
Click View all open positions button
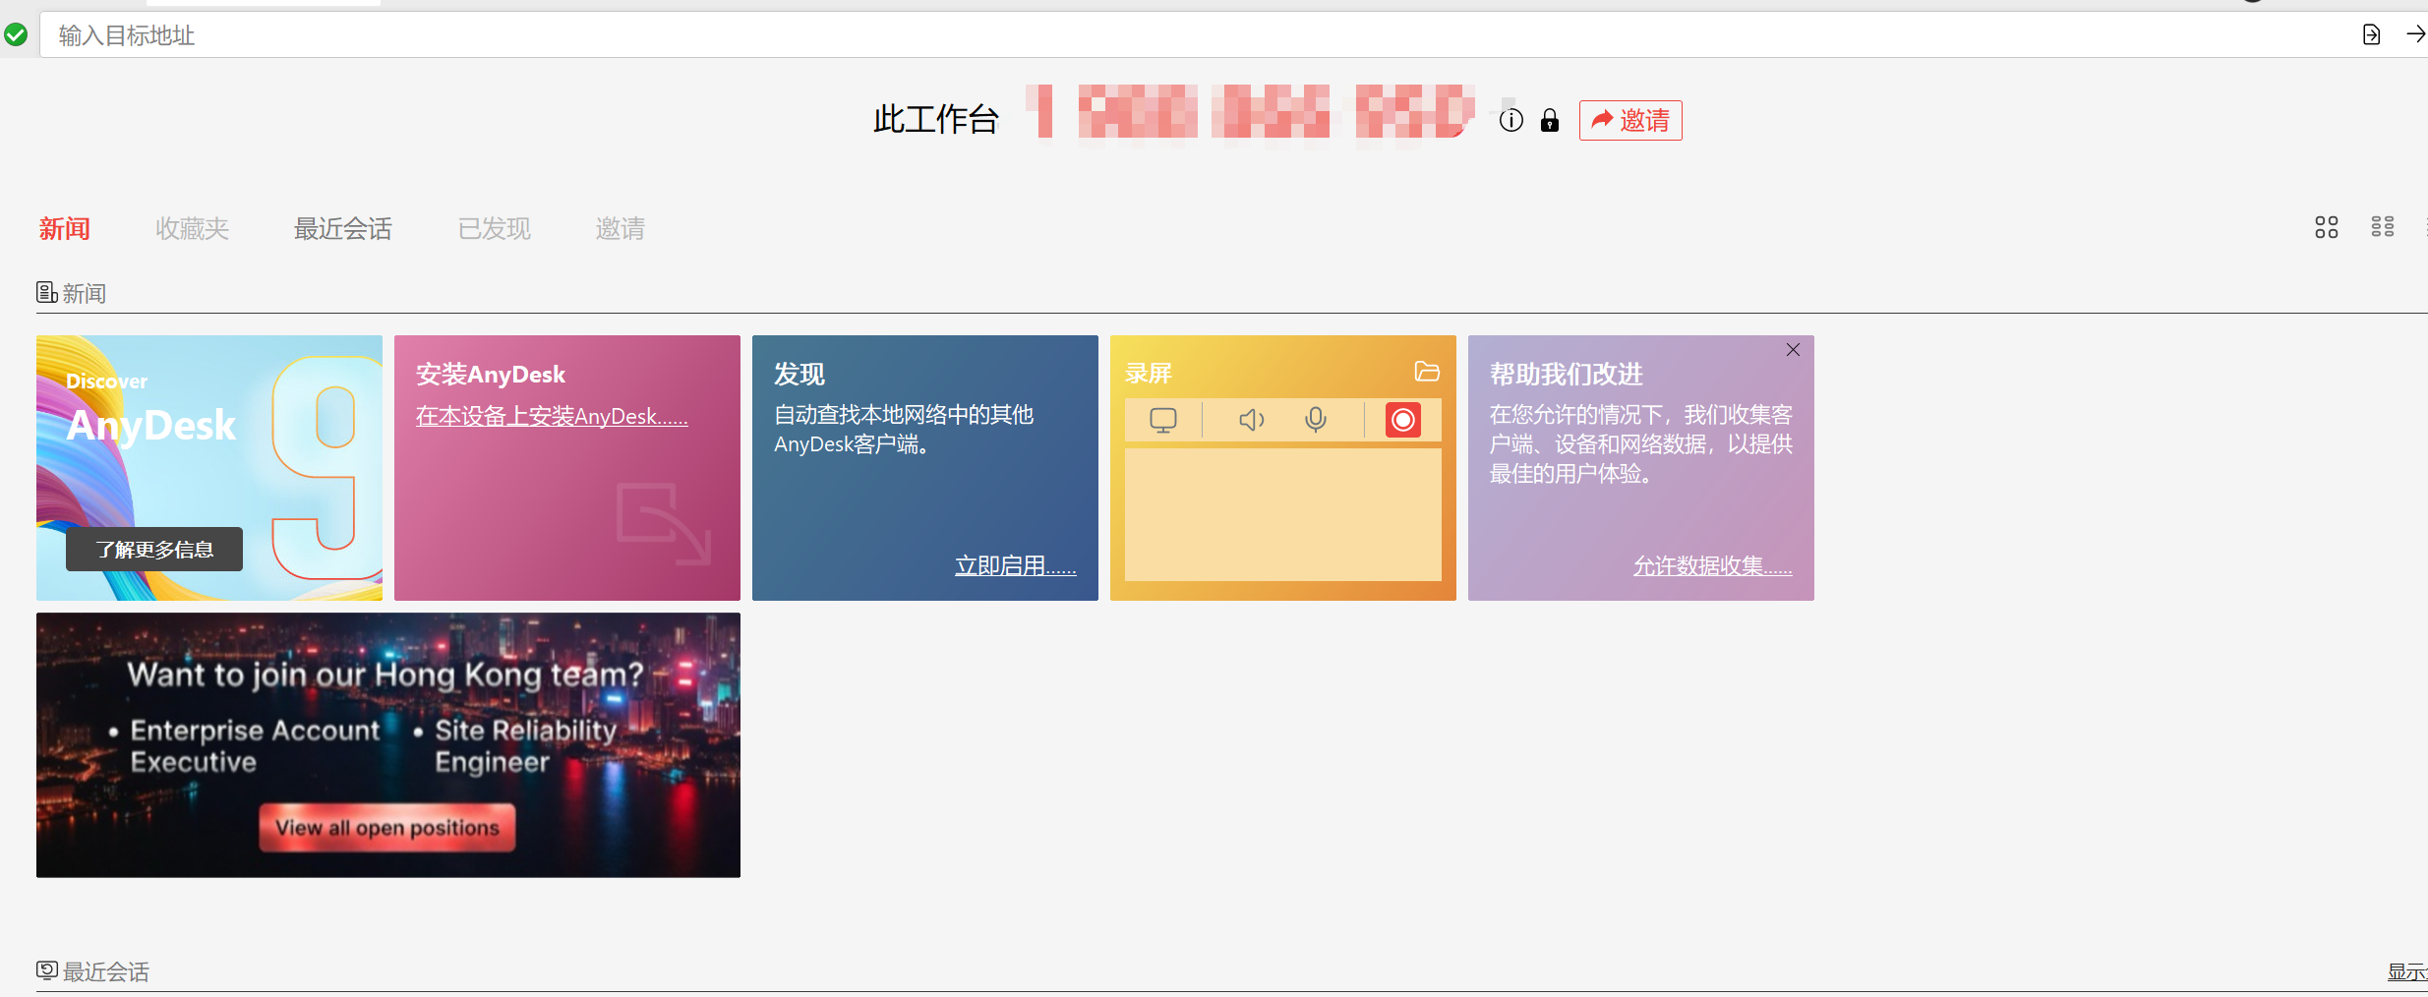pos(387,828)
